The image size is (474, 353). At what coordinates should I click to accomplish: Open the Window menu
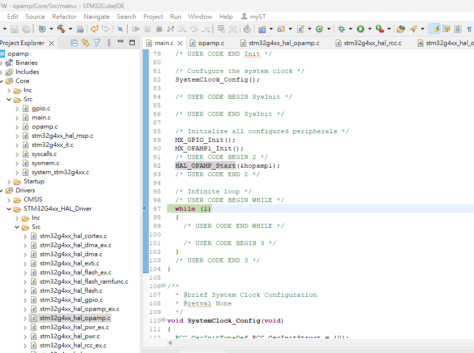200,16
